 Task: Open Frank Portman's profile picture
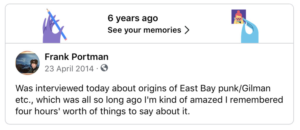coord(28,63)
